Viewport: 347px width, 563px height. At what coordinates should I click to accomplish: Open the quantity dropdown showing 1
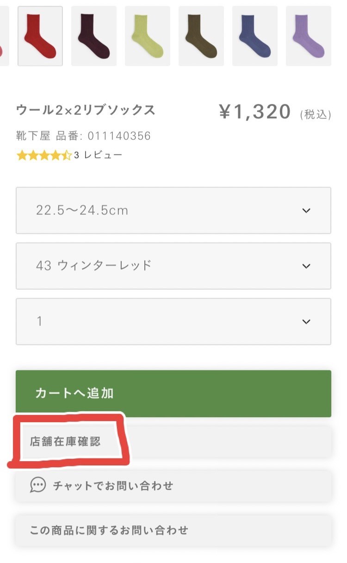[x=173, y=321]
